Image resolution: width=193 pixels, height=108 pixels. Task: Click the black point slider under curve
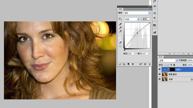[124, 50]
